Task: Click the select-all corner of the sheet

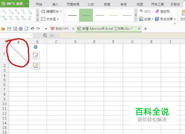Action: point(4,42)
